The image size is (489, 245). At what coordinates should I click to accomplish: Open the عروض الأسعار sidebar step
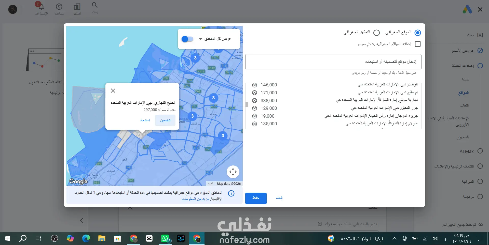[463, 51]
